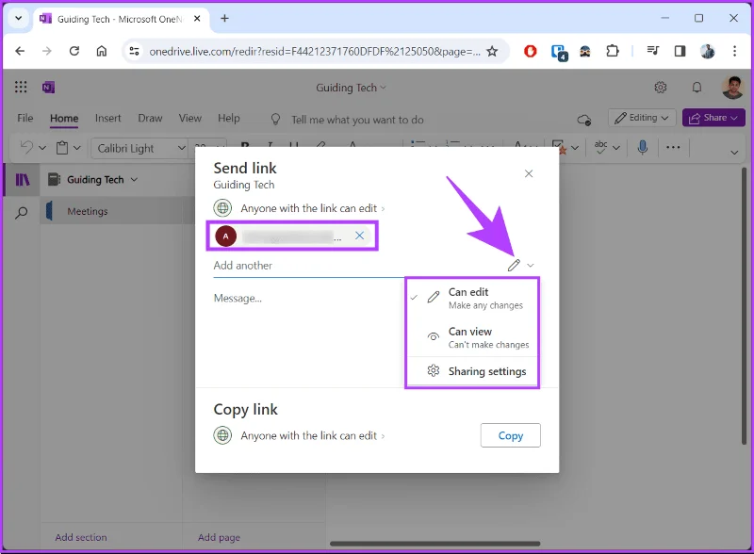Open Copy link 'Anyone with the link can edit' settings
754x554 pixels.
[x=313, y=435]
